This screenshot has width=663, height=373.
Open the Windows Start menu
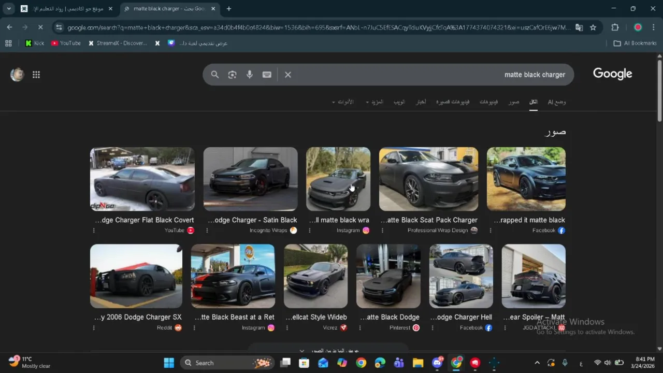pyautogui.click(x=169, y=363)
